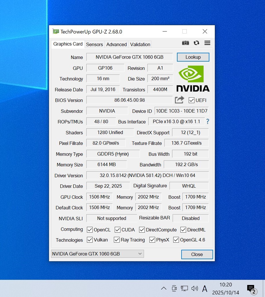Click the Bus Interface question mark
Screen dimensions: 265x297
208,121
